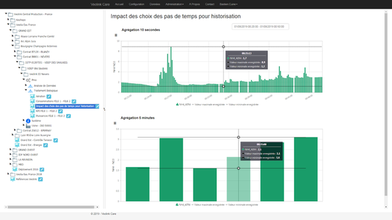The image size is (392, 220).
Task: Click the folder icon of GRAND OUEST
Action: click(x=15, y=150)
